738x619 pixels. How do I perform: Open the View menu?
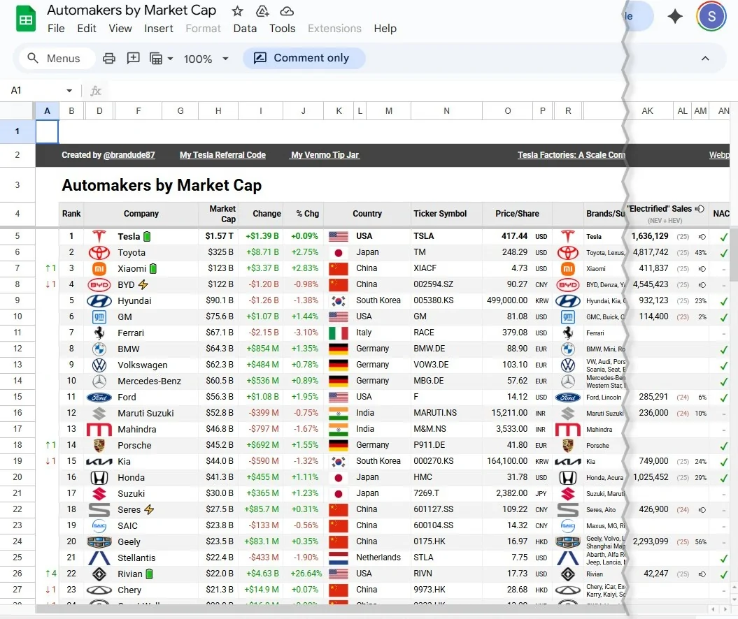tap(120, 29)
